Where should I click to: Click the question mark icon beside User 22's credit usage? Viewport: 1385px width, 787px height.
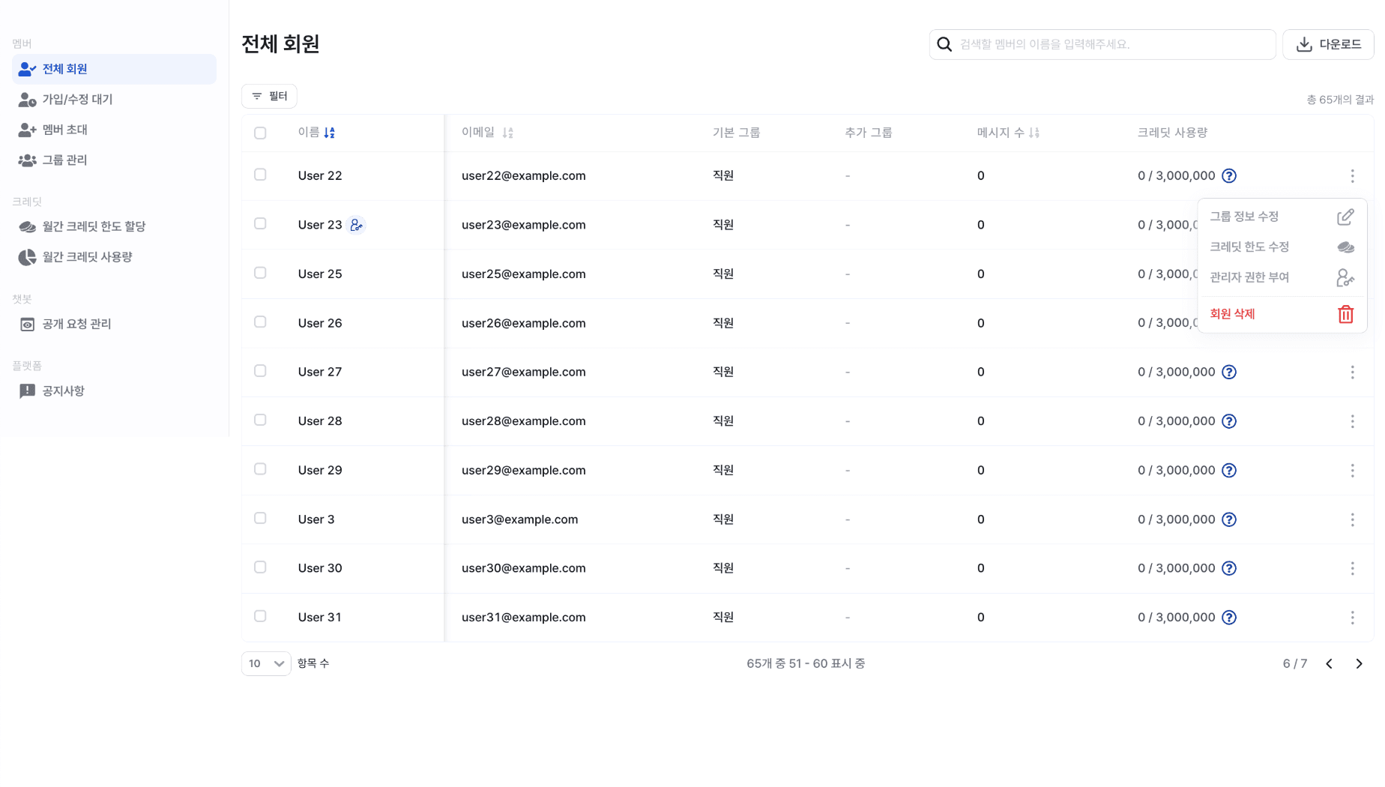pos(1228,175)
